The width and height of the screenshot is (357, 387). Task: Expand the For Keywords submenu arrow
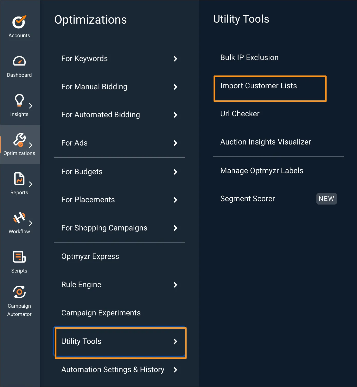click(175, 59)
